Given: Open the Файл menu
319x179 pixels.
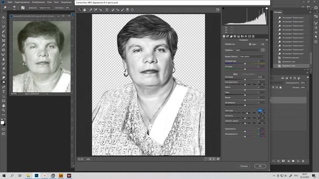Looking at the screenshot, I should (10, 2).
